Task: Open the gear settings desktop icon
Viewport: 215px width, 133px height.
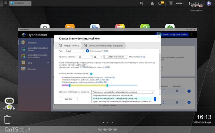Action: point(45,26)
